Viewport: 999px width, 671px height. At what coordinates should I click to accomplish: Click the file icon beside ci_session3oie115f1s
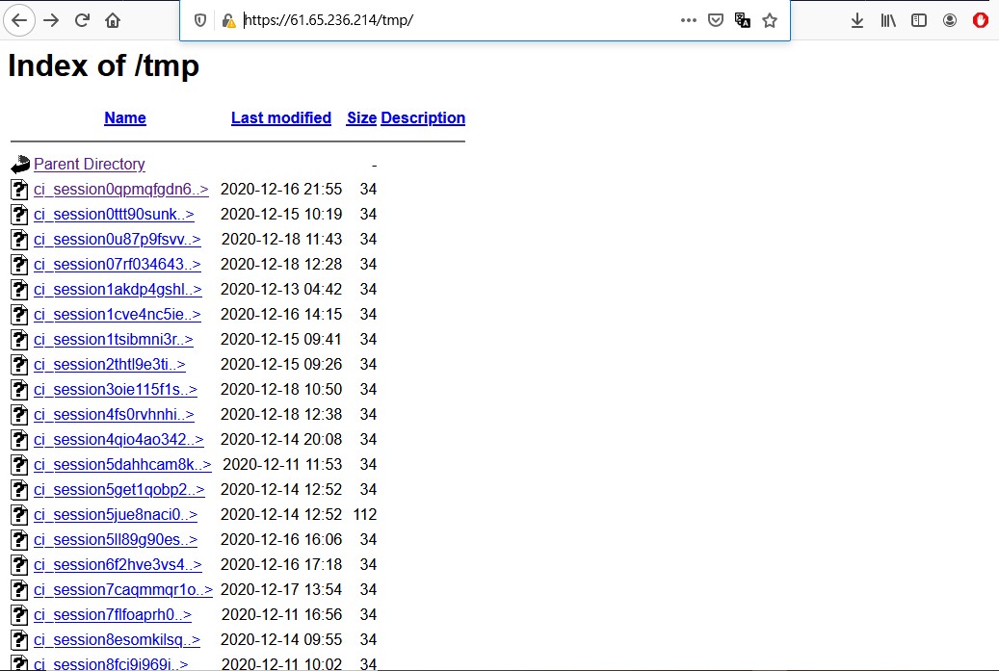pyautogui.click(x=20, y=390)
